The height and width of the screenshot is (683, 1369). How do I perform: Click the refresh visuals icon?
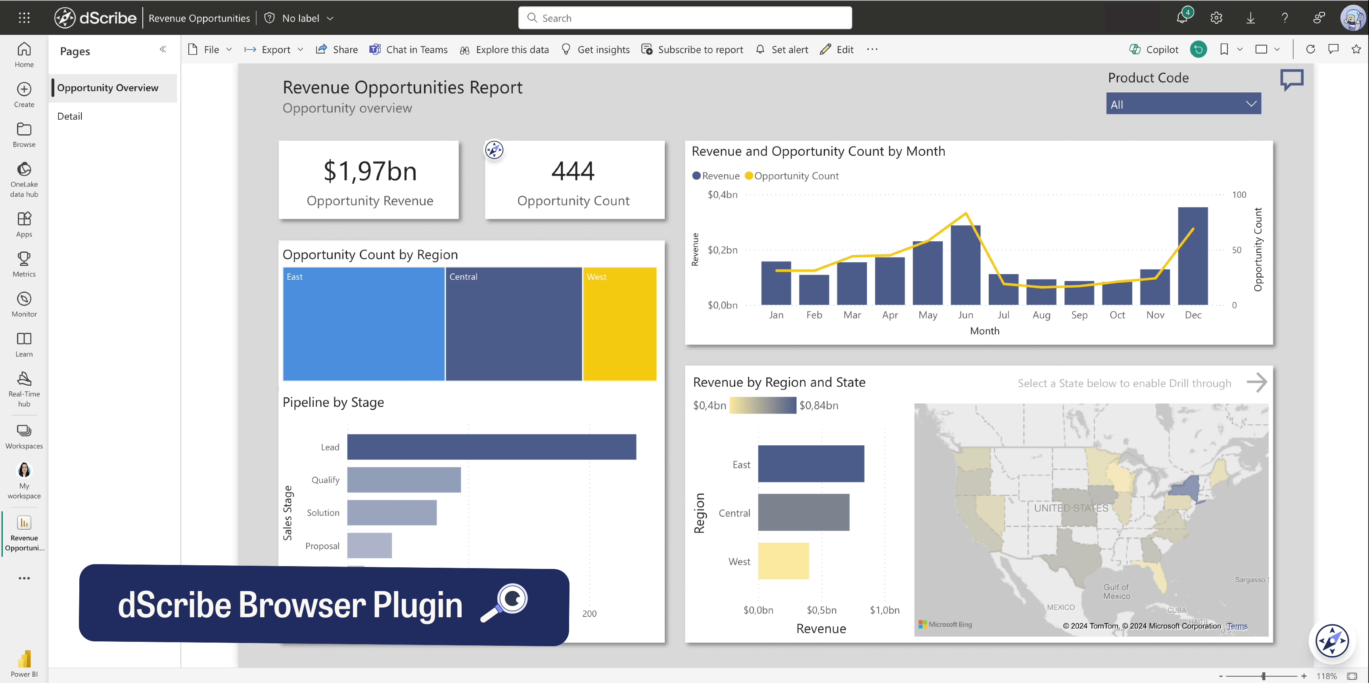pos(1311,50)
